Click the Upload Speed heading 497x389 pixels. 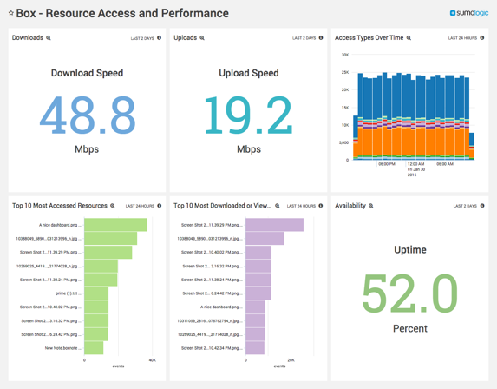point(249,73)
